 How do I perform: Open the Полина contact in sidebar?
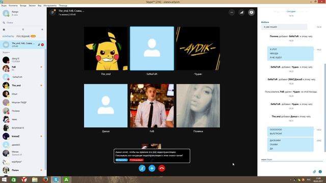[x=23, y=111]
